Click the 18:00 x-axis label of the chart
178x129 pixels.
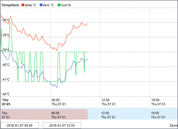pyautogui.click(x=155, y=100)
